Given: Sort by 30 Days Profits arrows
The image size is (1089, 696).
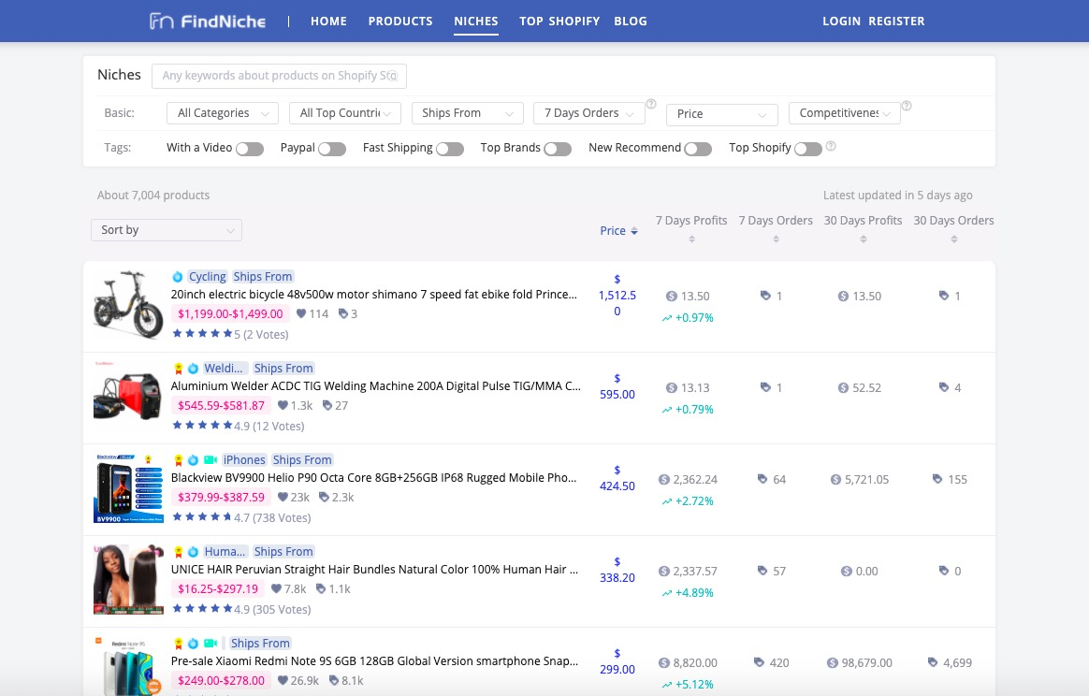Looking at the screenshot, I should [864, 239].
